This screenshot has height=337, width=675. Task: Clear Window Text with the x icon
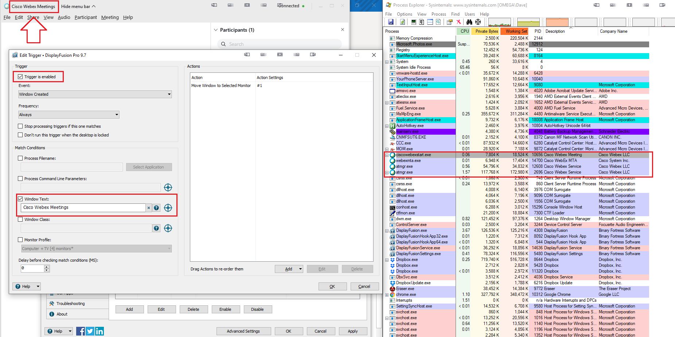point(149,208)
